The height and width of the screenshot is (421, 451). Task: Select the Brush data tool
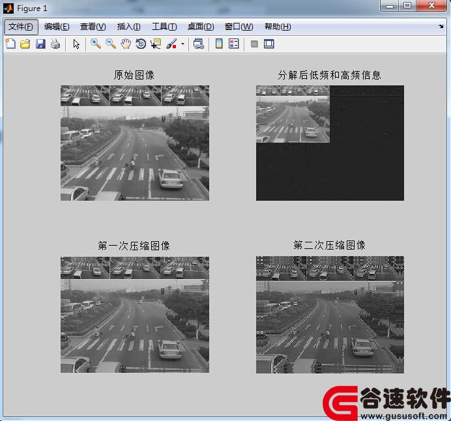click(x=171, y=44)
